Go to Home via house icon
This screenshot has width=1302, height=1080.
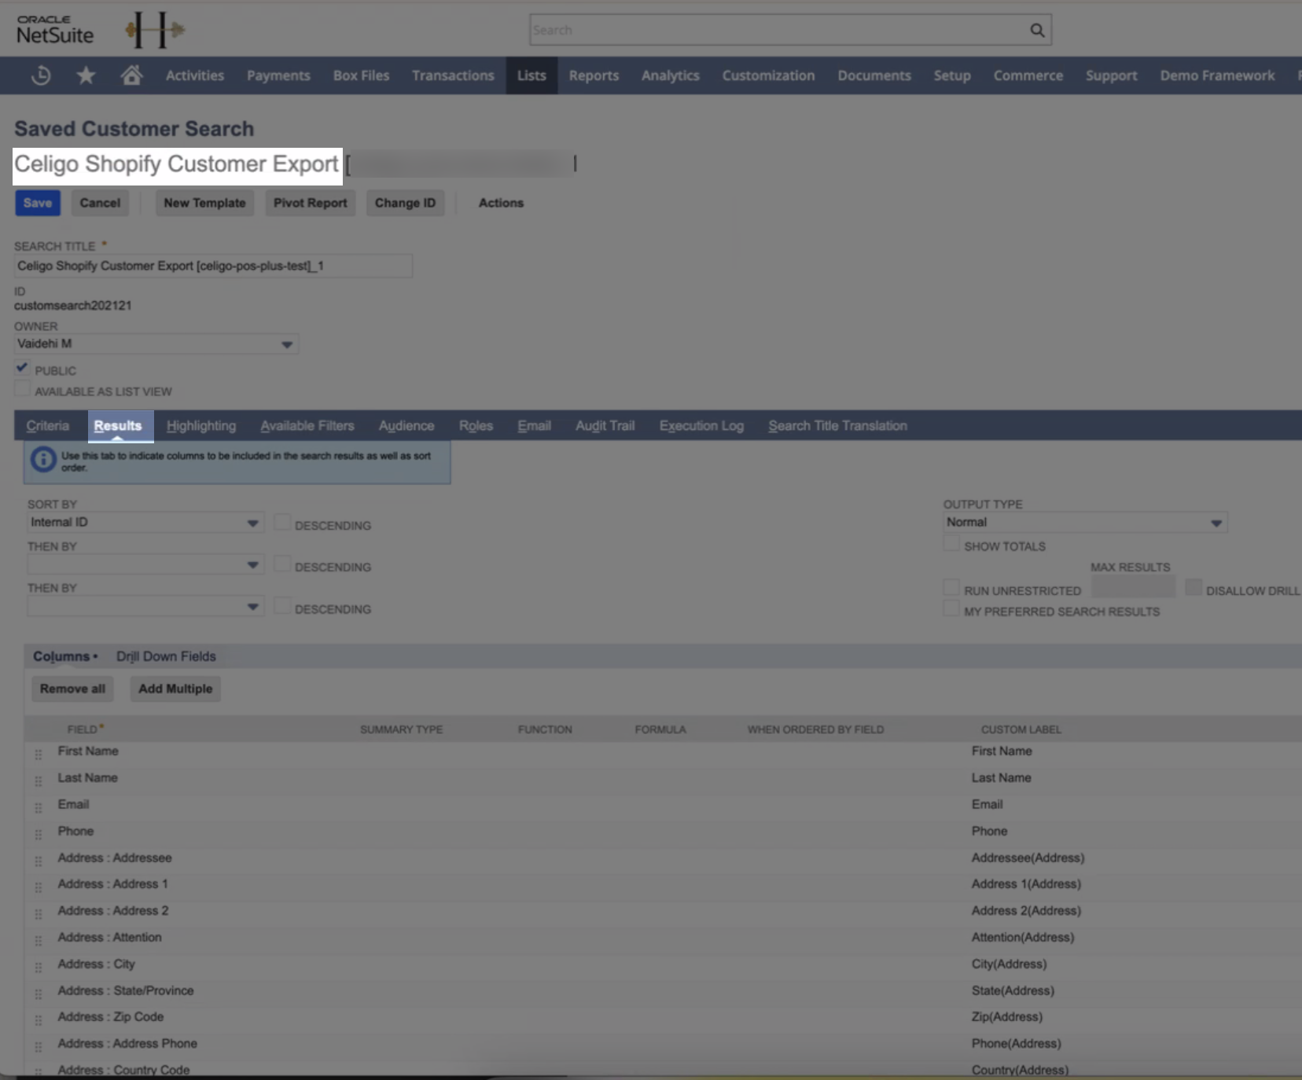(131, 75)
